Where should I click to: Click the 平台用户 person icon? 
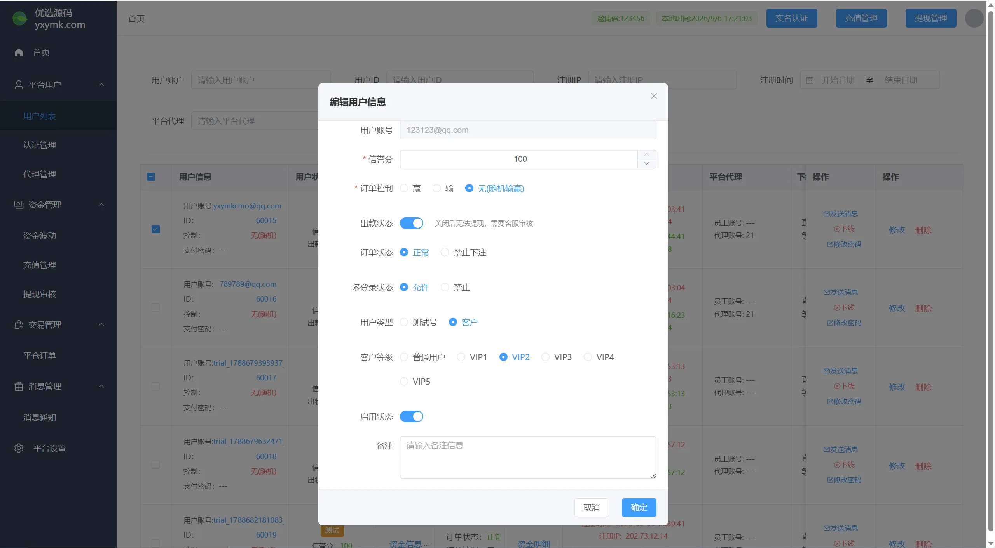point(18,85)
